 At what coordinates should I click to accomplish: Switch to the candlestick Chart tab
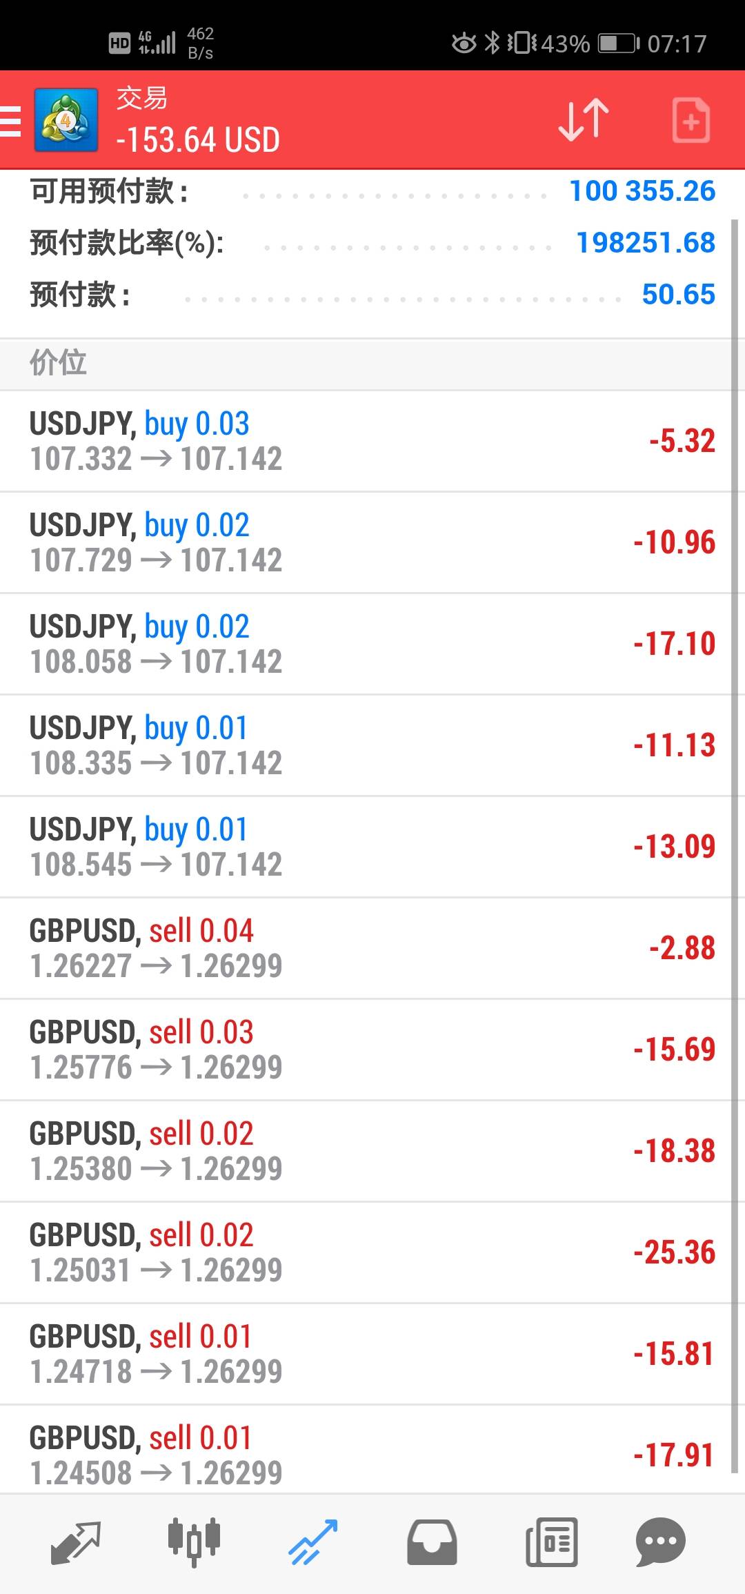coord(194,1542)
